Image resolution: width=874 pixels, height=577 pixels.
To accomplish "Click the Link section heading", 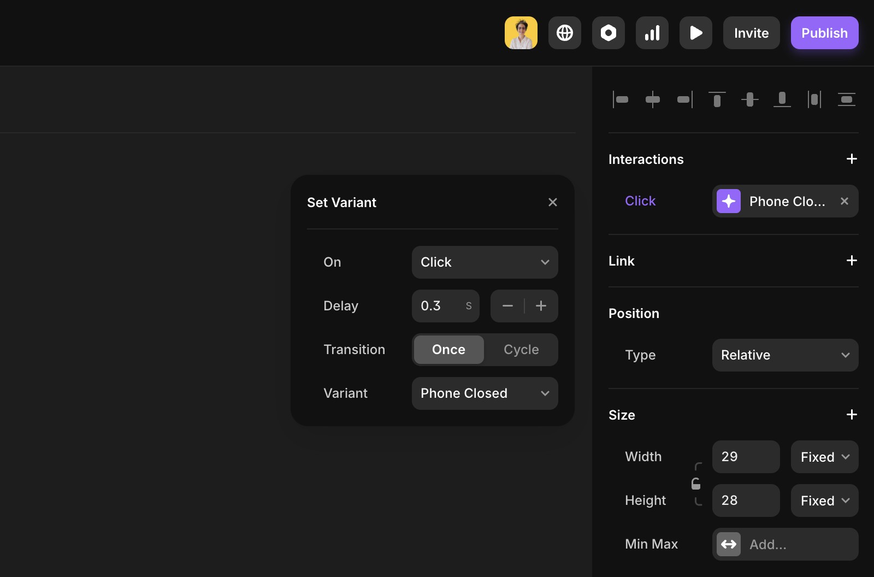I will click(x=622, y=261).
